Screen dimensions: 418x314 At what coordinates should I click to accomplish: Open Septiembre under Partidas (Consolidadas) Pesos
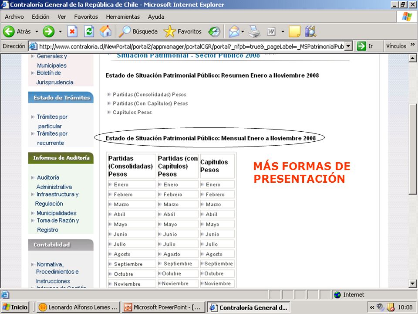(128, 264)
